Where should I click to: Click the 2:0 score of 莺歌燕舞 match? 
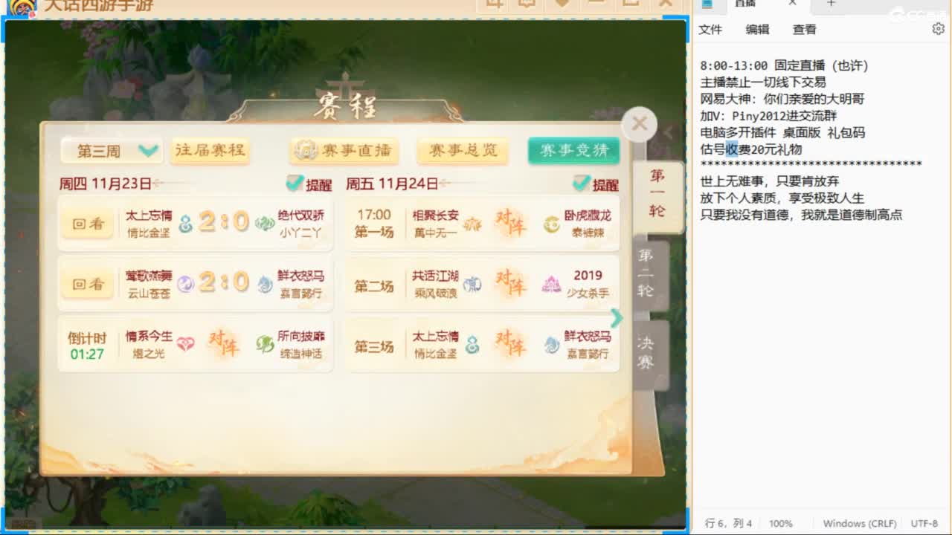(x=225, y=282)
